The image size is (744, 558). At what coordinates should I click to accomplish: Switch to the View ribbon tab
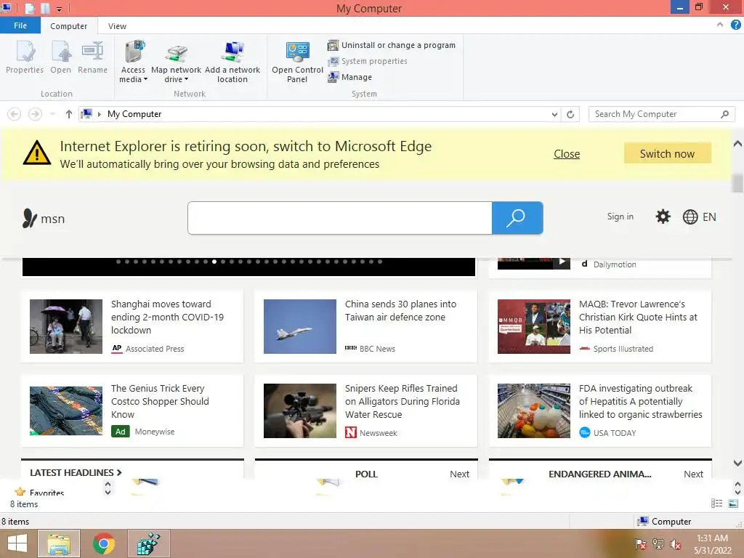pyautogui.click(x=117, y=26)
